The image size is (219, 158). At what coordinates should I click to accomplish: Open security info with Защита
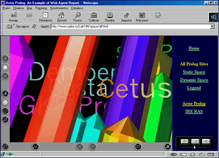[126, 17]
